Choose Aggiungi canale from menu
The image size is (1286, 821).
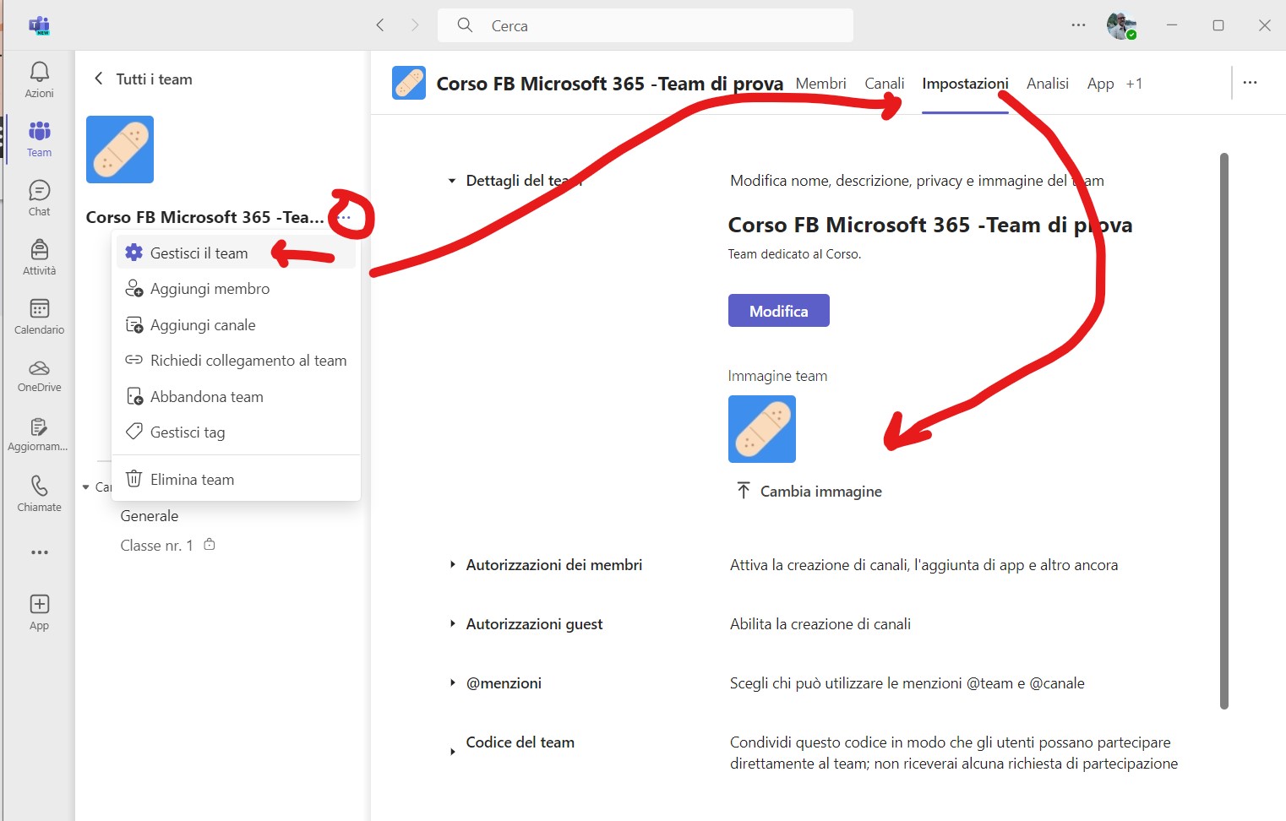tap(236, 325)
